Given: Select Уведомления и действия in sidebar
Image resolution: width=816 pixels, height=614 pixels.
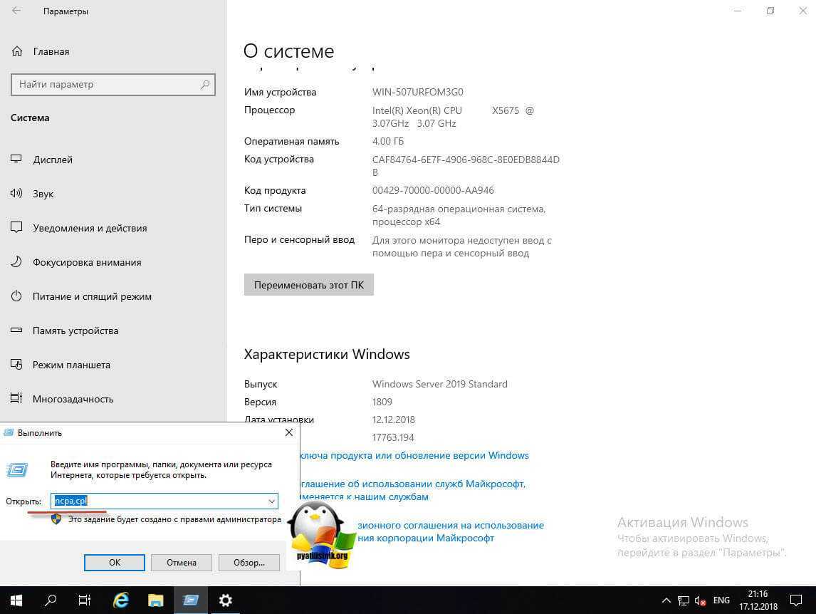Looking at the screenshot, I should (90, 228).
